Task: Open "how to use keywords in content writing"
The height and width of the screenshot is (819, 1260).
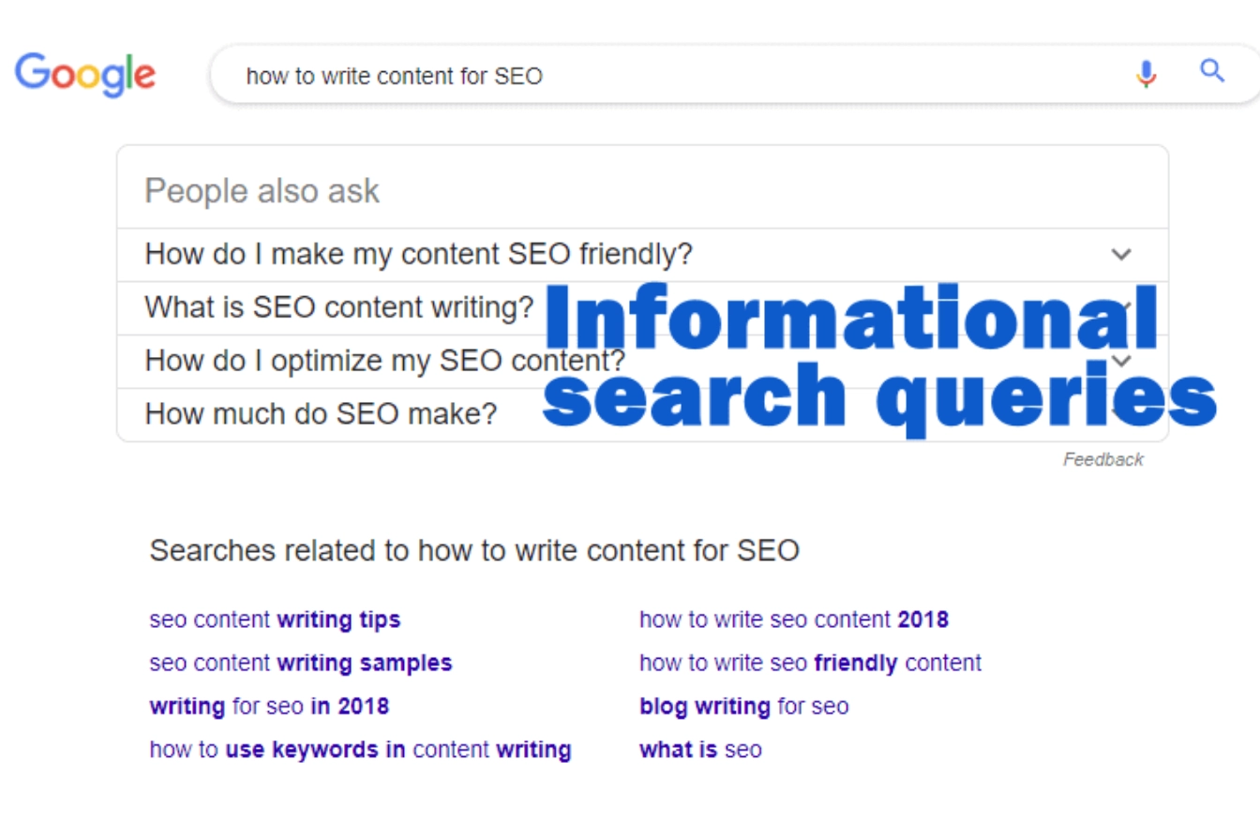Action: click(360, 750)
